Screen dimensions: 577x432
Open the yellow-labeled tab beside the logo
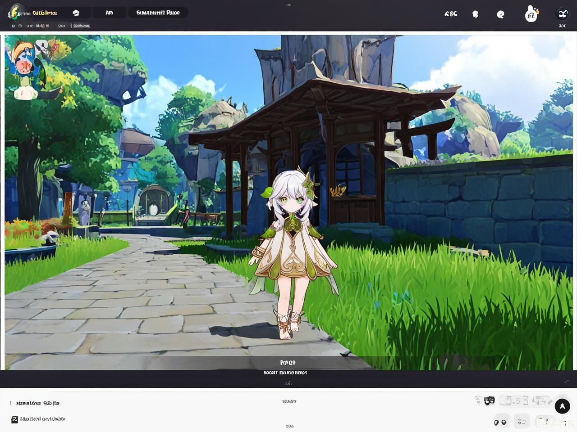click(45, 13)
